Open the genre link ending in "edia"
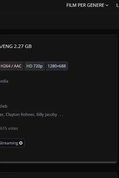 tap(4, 81)
